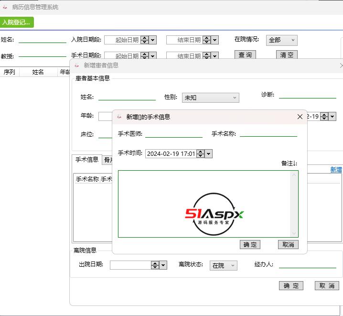Click 入院日期段 结束日期 spinner
Viewport: 343px width, 316px height.
[207, 40]
